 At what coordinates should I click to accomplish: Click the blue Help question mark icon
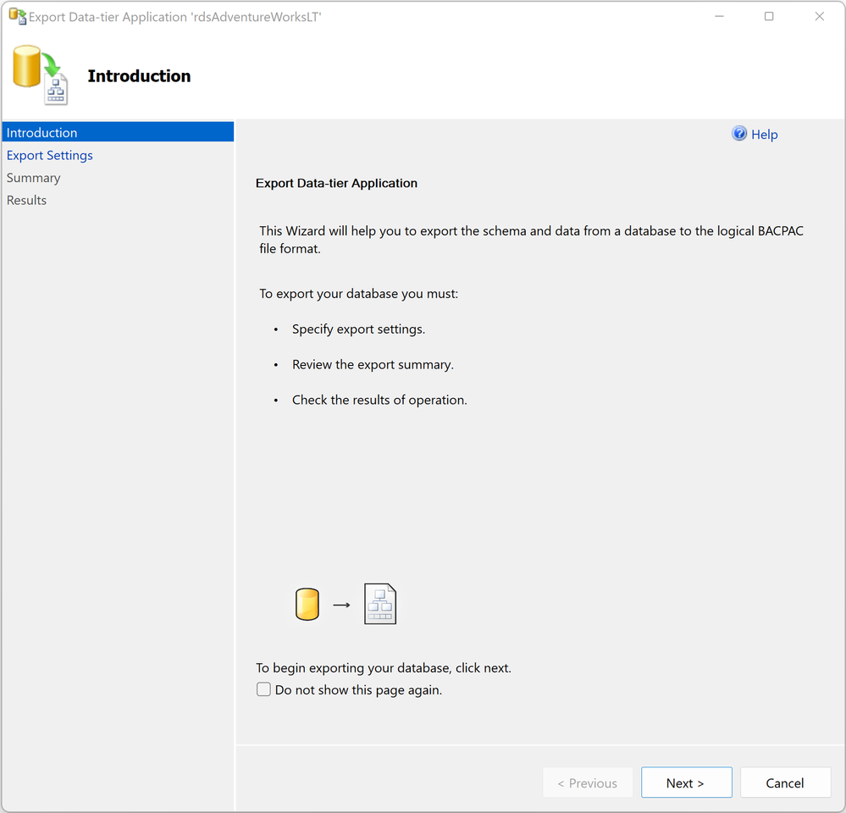739,134
